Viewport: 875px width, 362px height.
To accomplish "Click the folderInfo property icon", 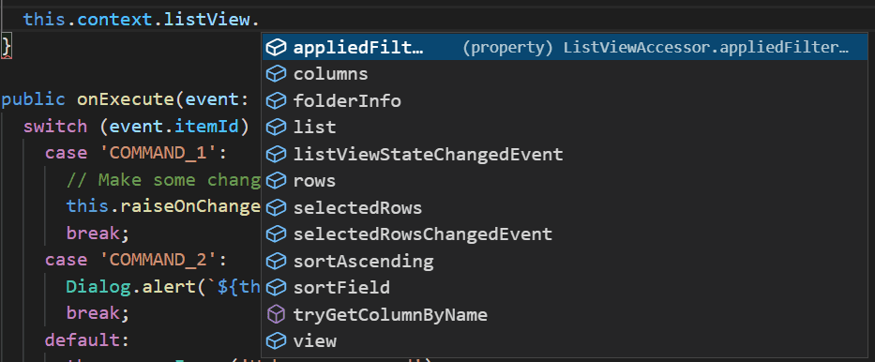I will point(276,101).
